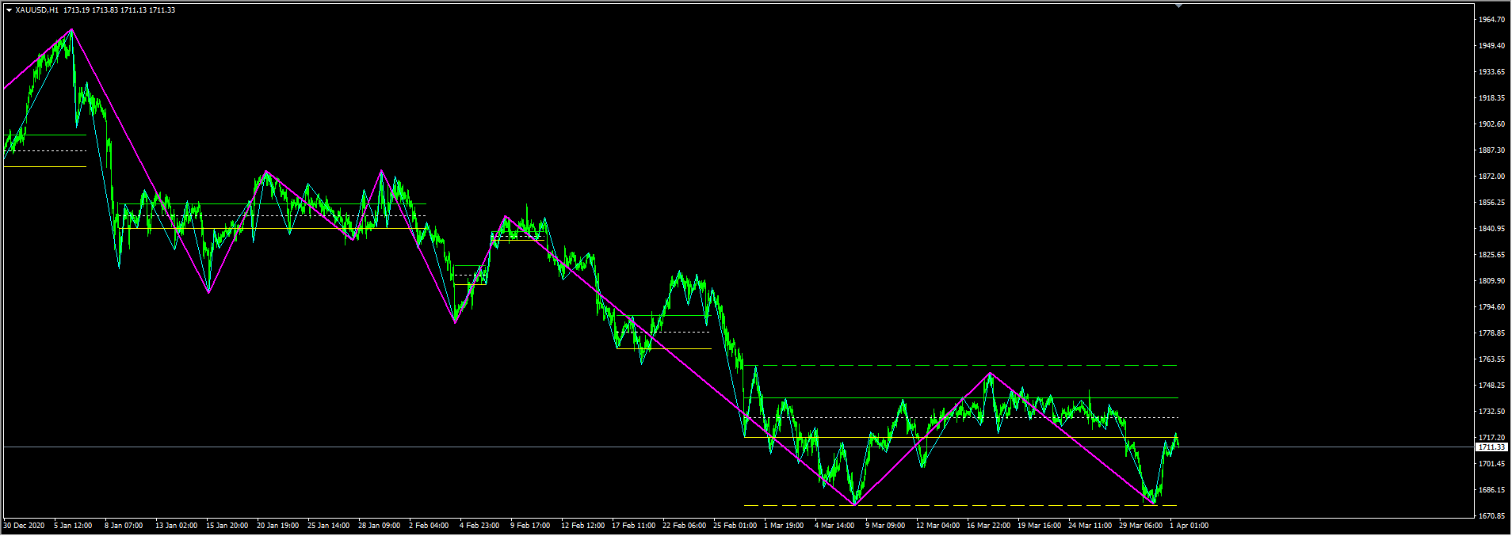
Task: Click the XAUUSD,H1 symbol title text
Action: [36, 10]
